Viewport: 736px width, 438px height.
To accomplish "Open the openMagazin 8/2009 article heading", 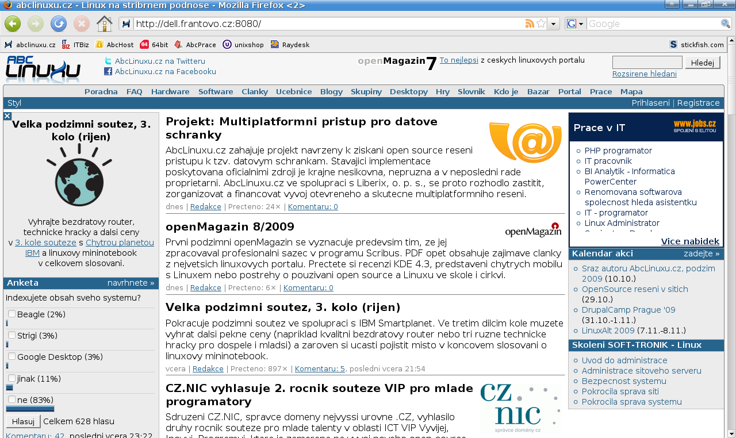I will coord(230,226).
